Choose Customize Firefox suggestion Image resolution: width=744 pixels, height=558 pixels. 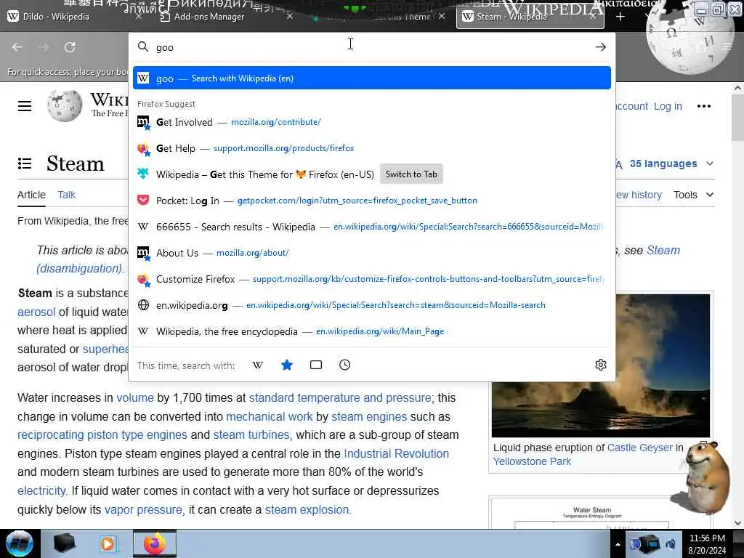coord(372,279)
